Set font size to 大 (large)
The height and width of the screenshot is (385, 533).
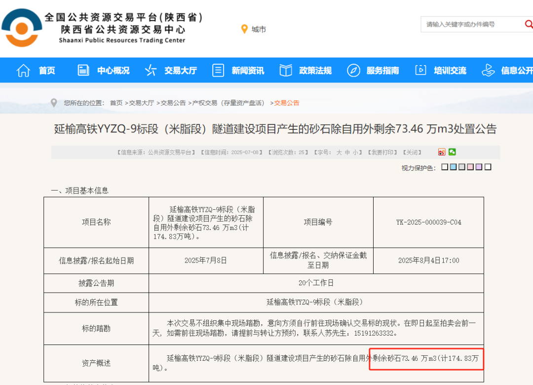pyautogui.click(x=339, y=153)
